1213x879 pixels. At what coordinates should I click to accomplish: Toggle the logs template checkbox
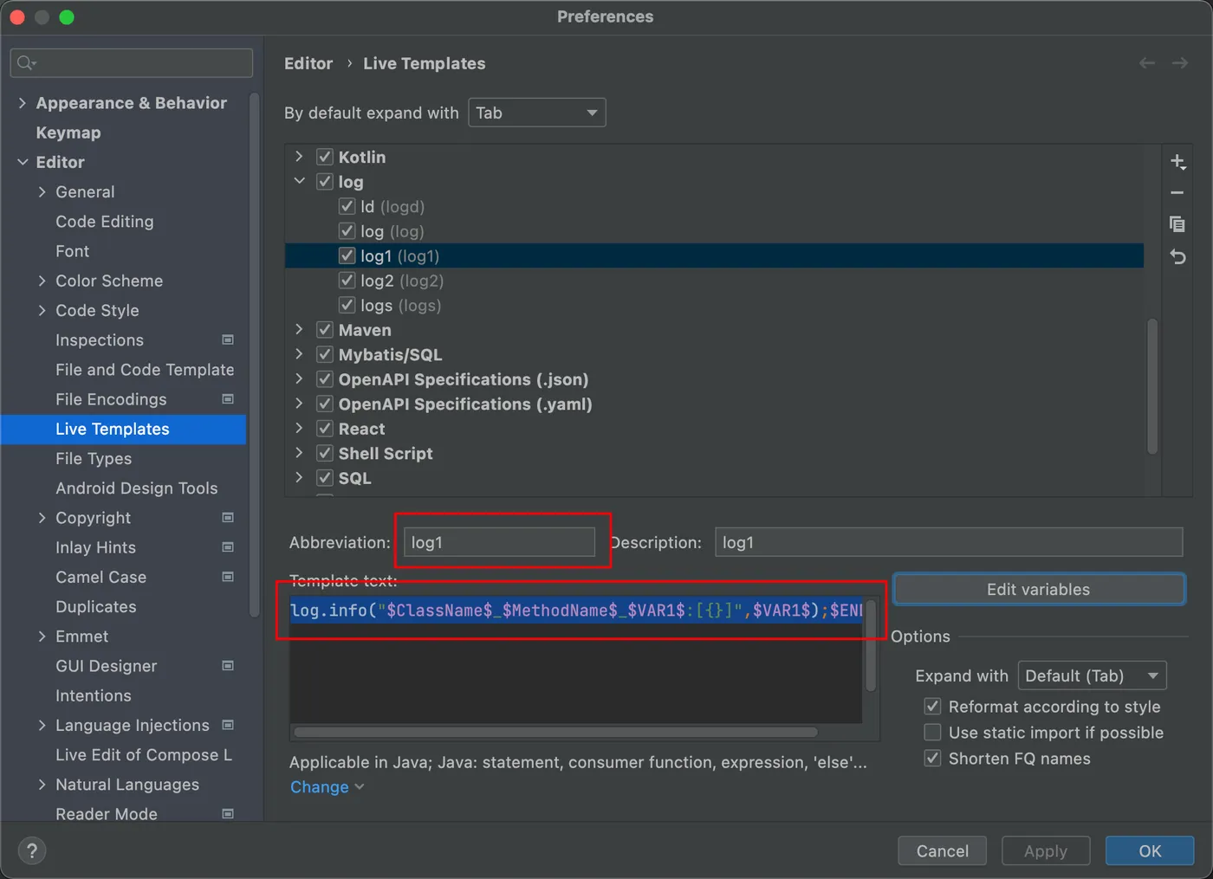(x=347, y=305)
